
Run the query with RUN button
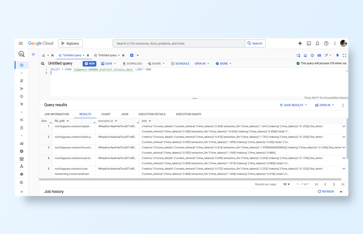pyautogui.click(x=89, y=64)
